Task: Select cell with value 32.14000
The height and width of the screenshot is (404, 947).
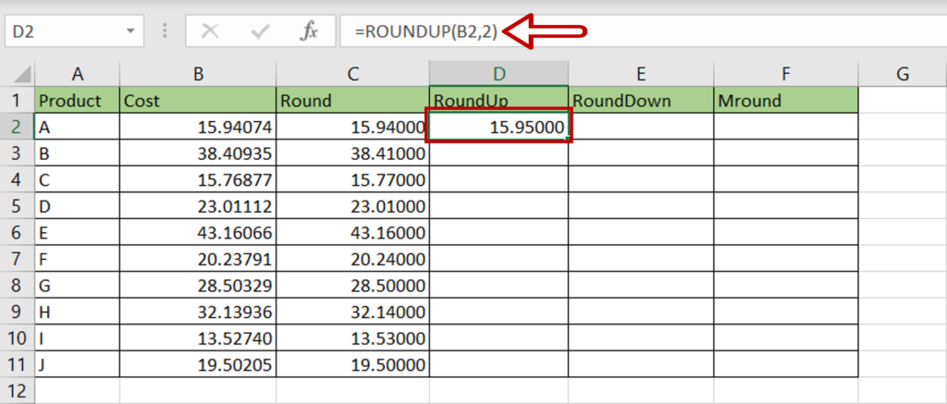Action: pos(352,312)
